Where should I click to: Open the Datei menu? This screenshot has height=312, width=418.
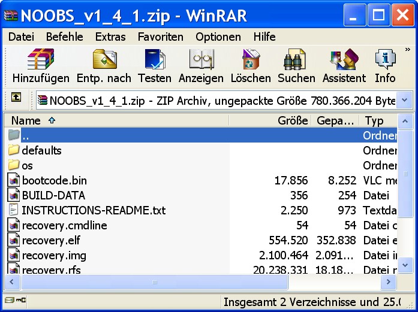tap(21, 37)
